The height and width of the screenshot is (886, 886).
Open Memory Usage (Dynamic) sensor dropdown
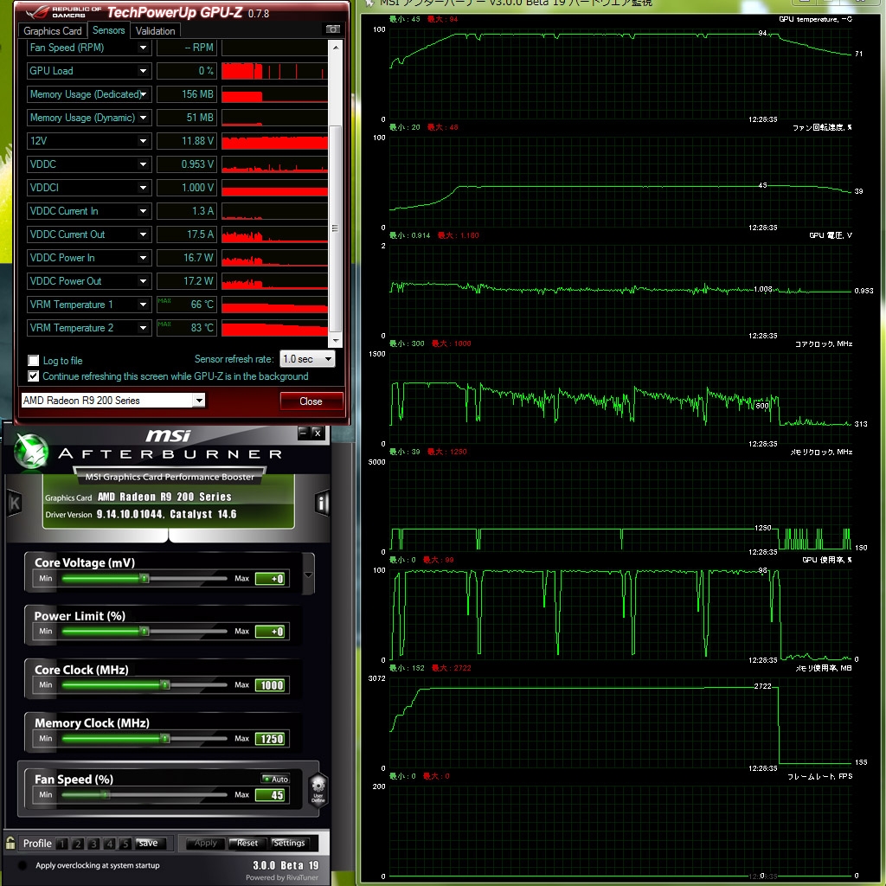pyautogui.click(x=143, y=118)
